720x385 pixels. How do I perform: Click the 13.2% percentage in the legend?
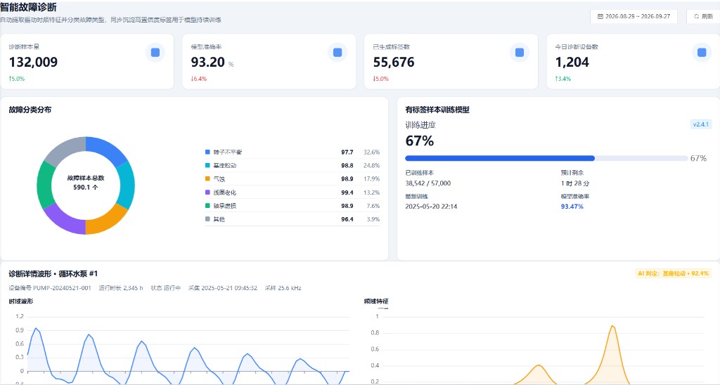371,192
